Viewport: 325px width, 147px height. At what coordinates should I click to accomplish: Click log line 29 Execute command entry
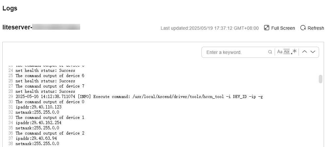139,97
